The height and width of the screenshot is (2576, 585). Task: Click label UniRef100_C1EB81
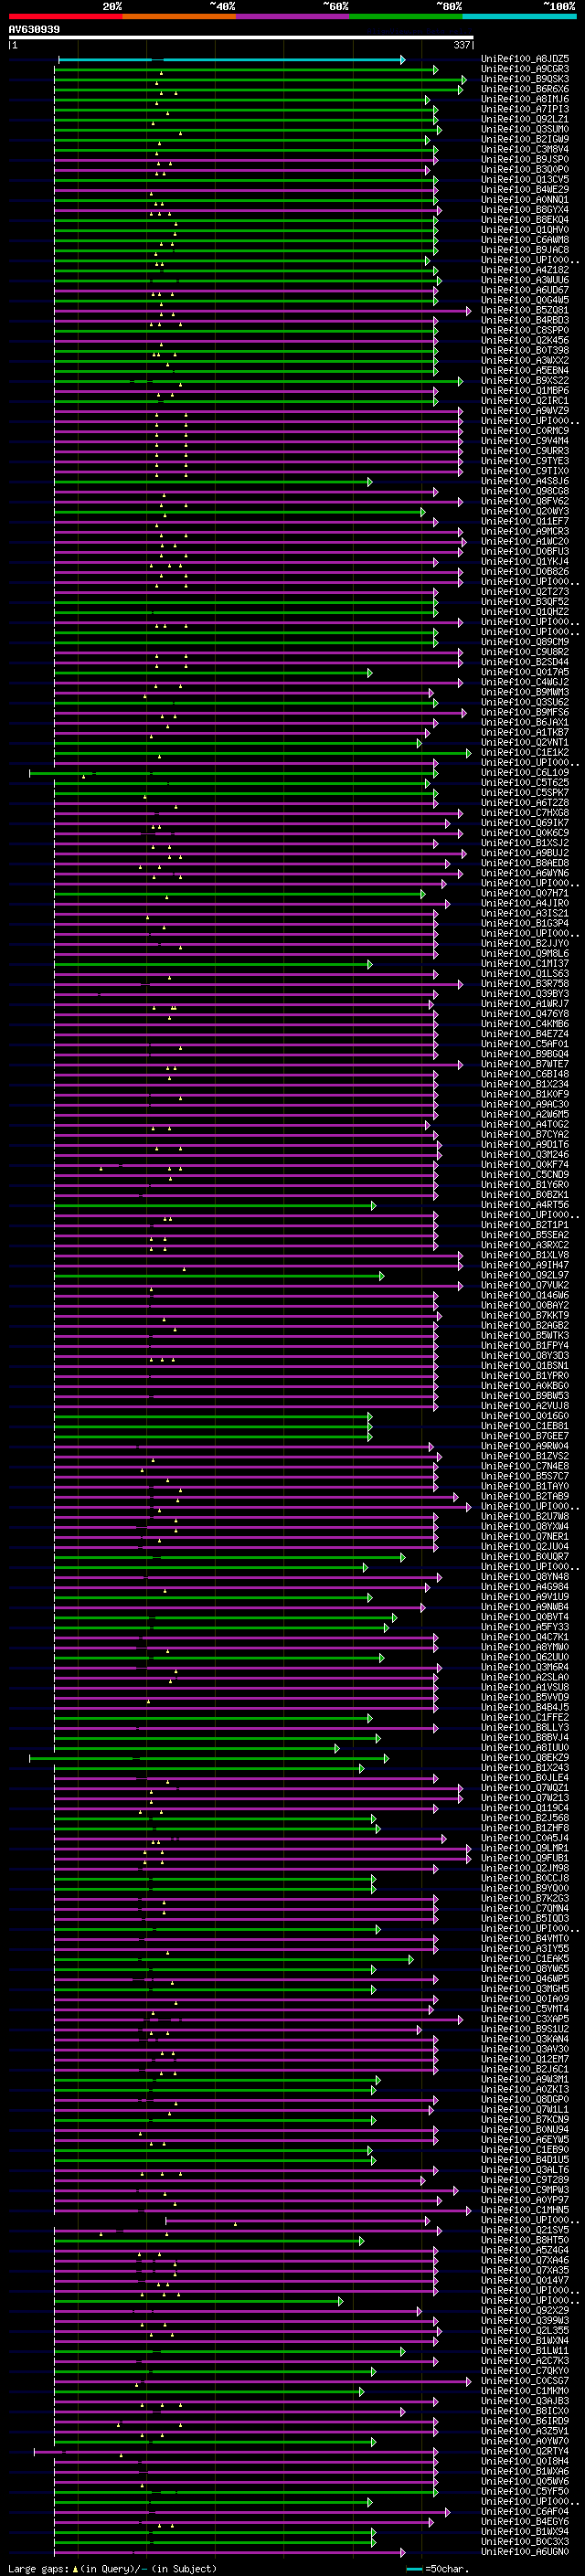[525, 1427]
